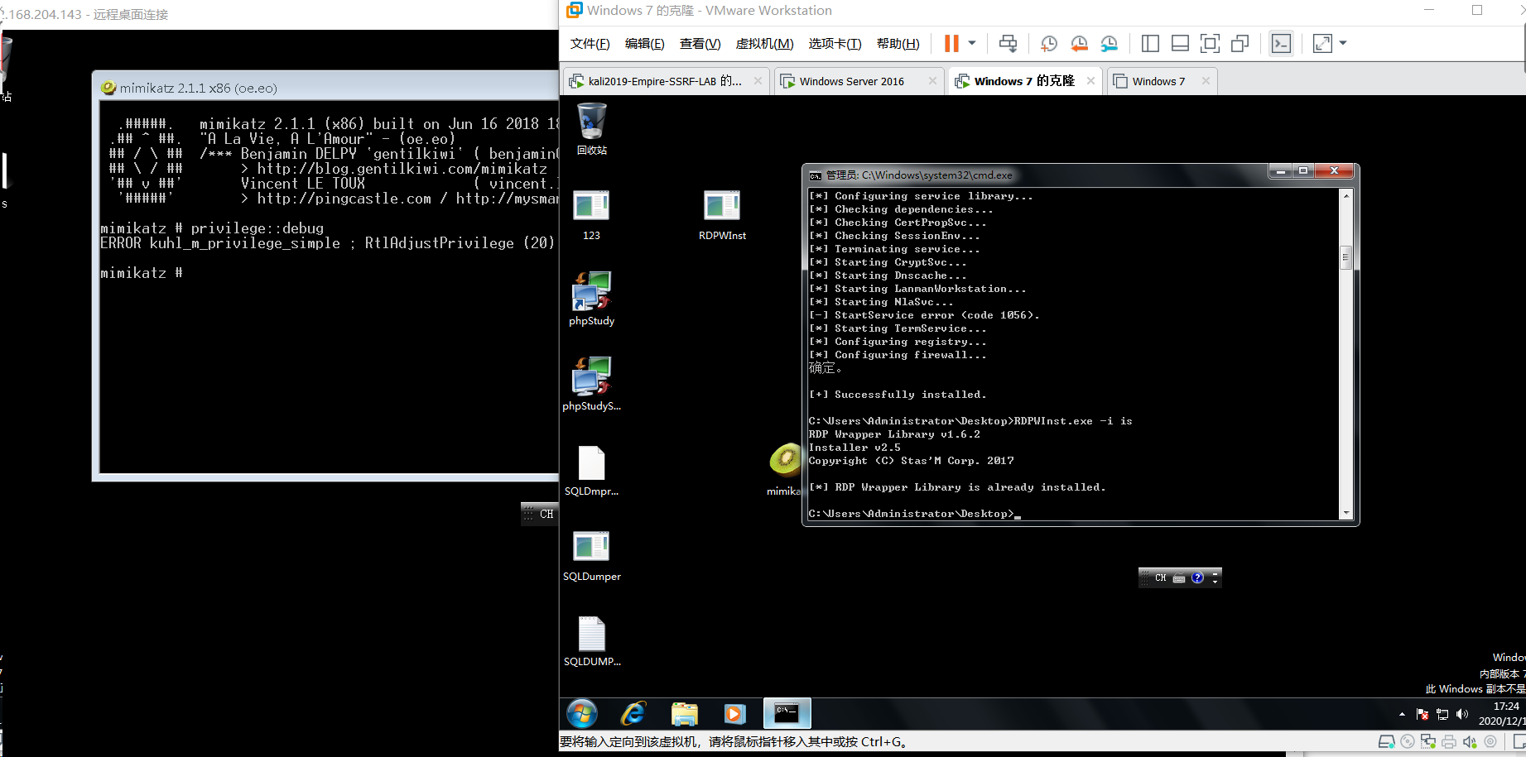This screenshot has height=757, width=1526.
Task: Open the 帮助(H) menu
Action: pos(898,44)
